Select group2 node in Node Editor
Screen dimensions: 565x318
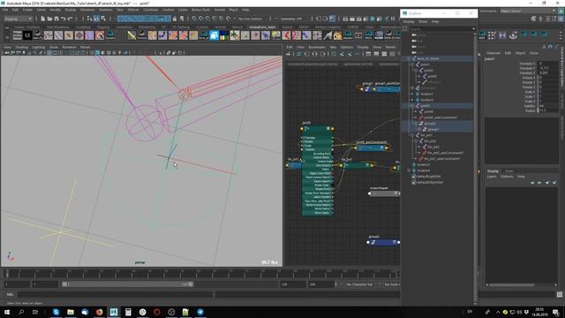[383, 242]
